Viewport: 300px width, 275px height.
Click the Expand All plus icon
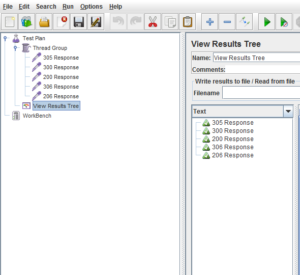point(209,22)
